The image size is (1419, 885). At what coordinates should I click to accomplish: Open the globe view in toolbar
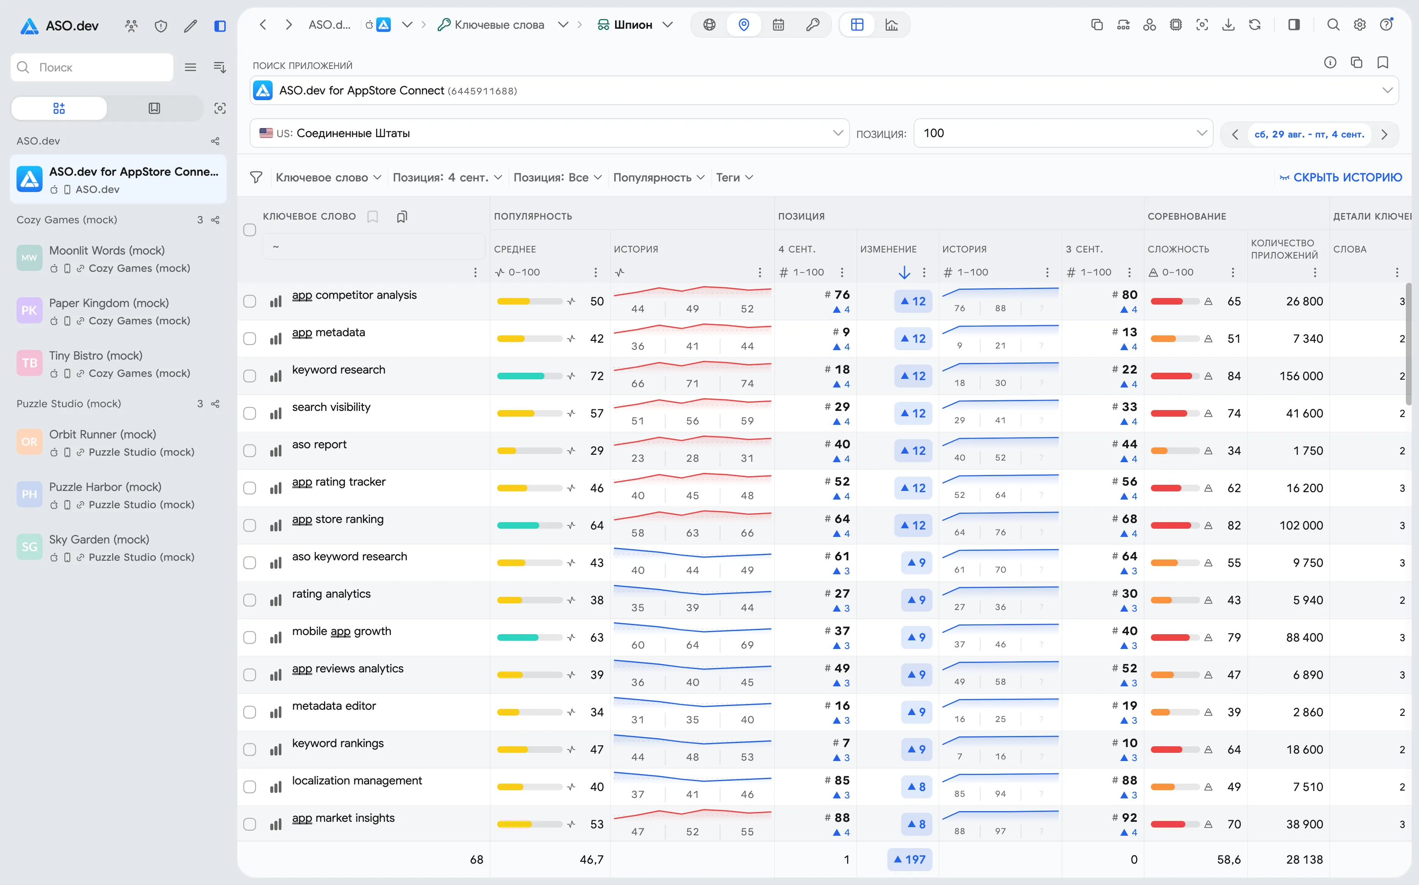click(x=709, y=25)
